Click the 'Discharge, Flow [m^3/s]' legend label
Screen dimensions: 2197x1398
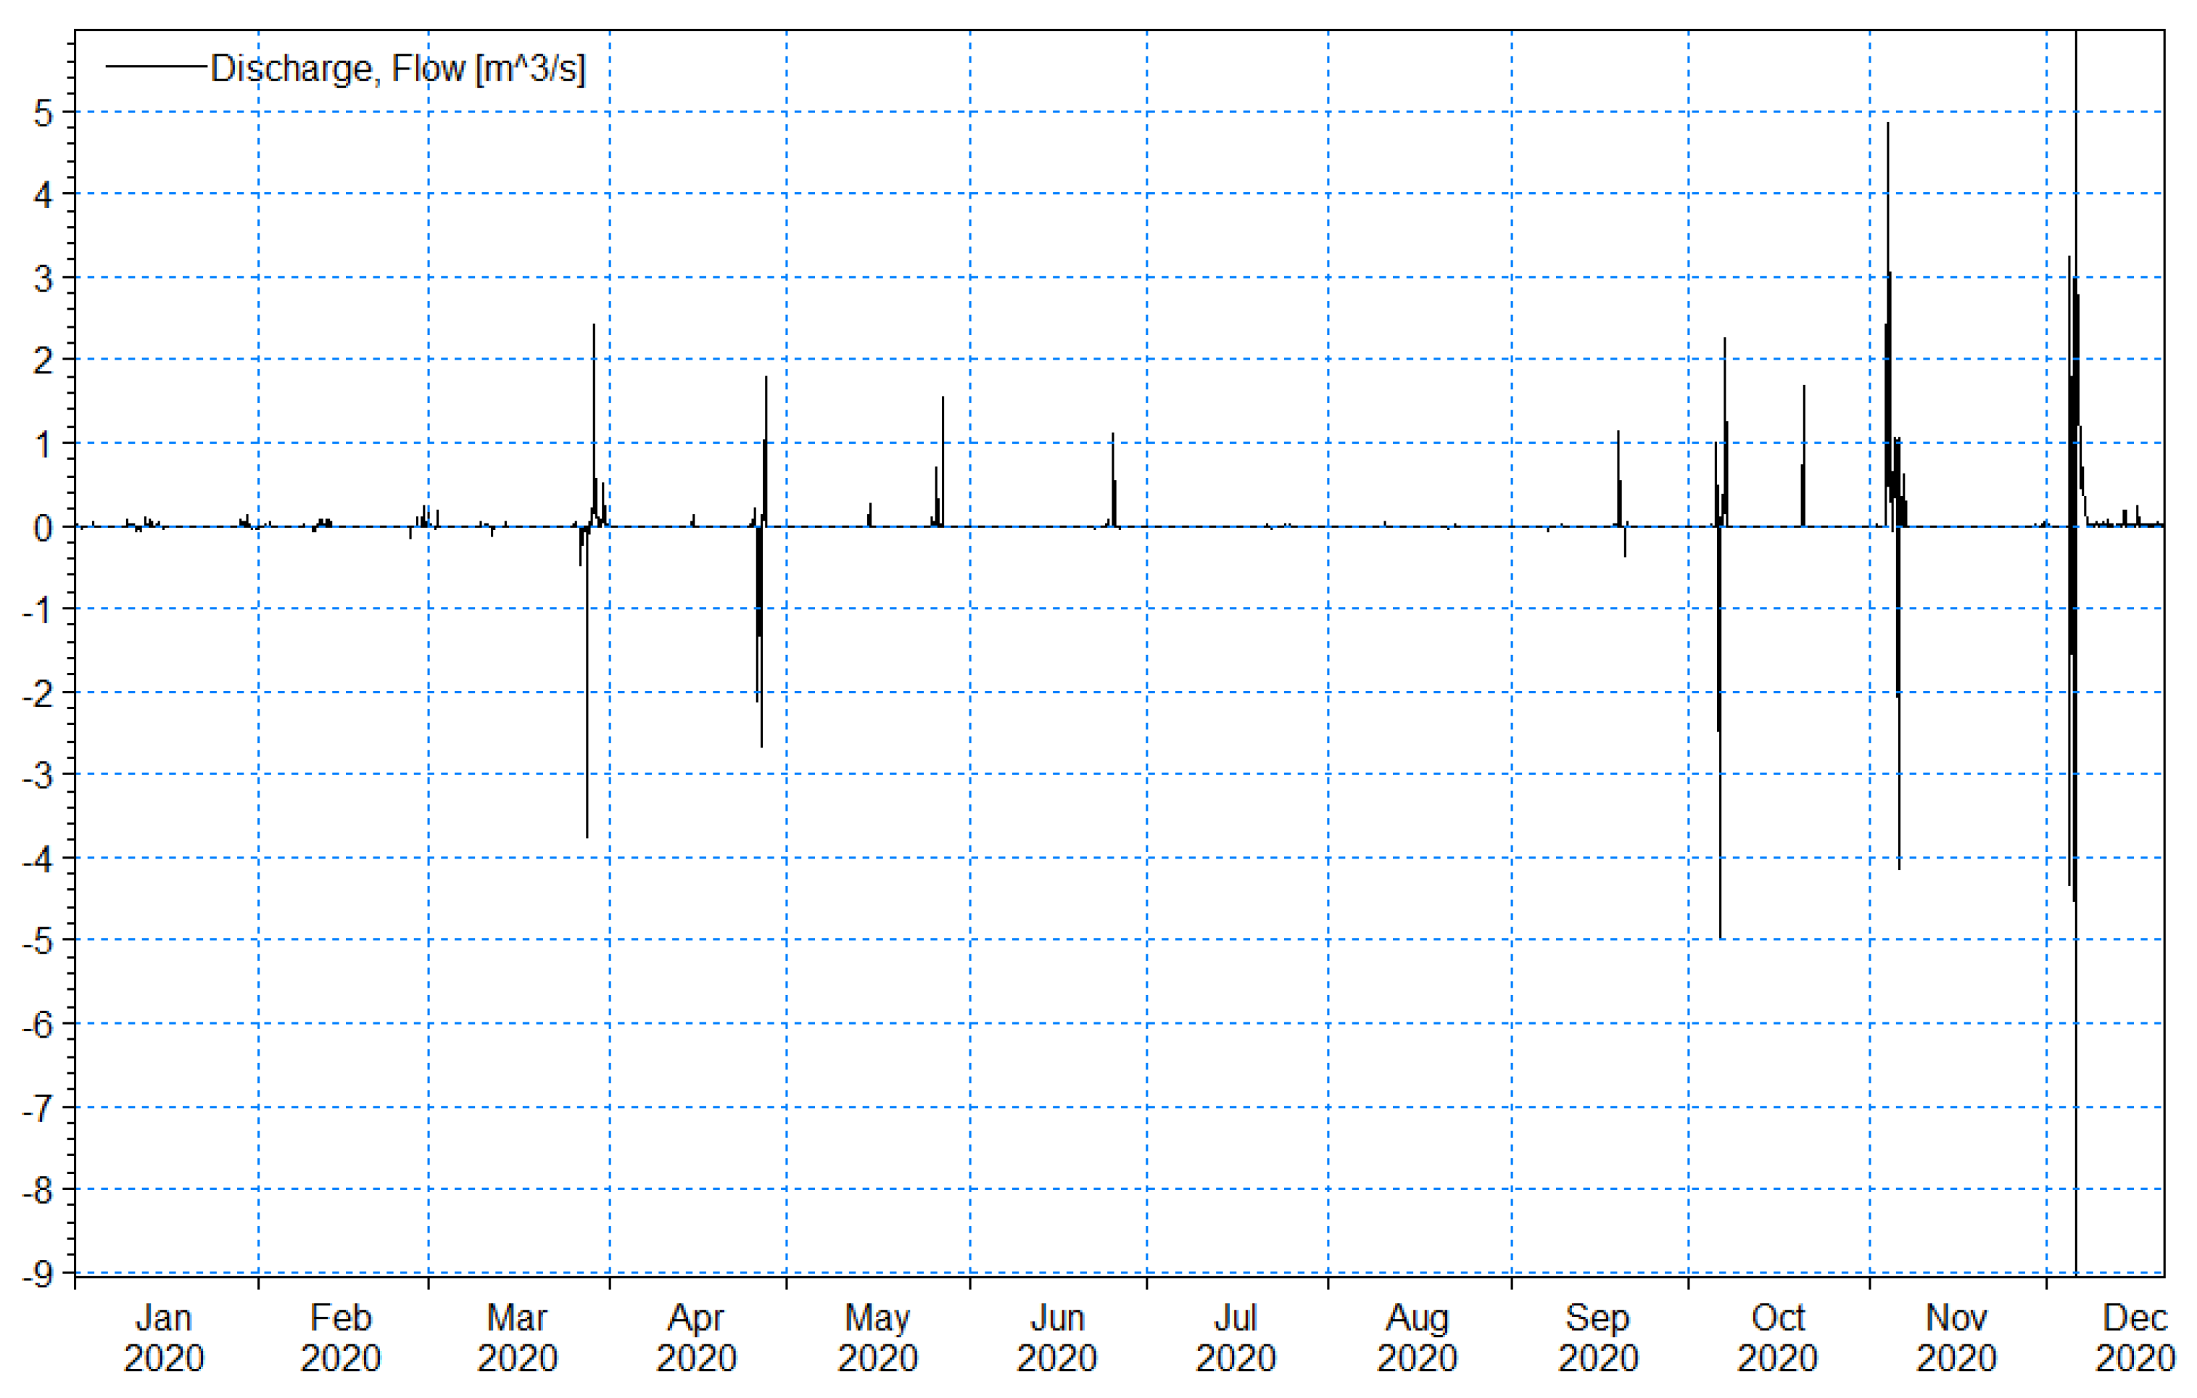pos(398,70)
